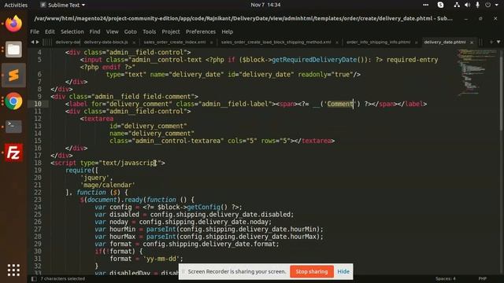504x283 pixels.
Task: Open the File menu
Action: (x=35, y=31)
